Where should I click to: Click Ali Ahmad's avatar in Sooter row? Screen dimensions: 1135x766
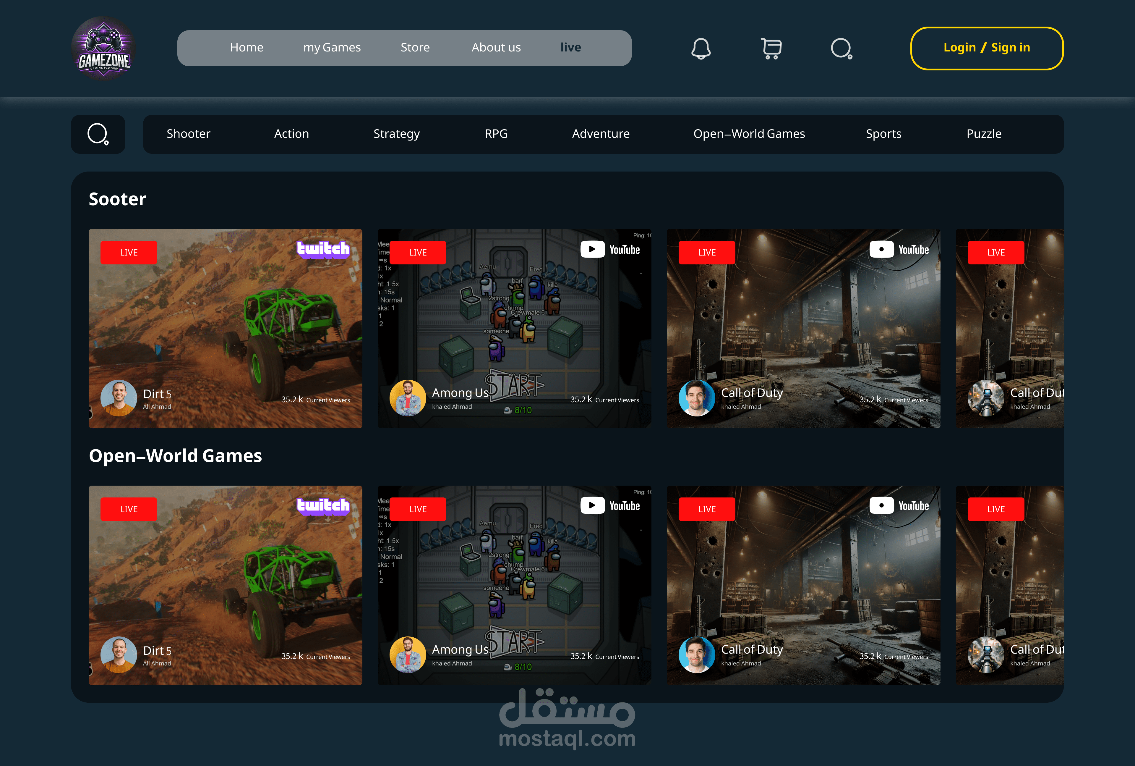click(119, 398)
